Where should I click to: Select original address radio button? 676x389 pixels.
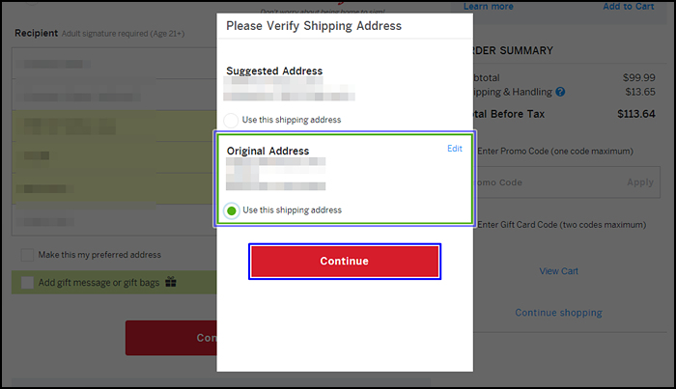click(x=232, y=210)
